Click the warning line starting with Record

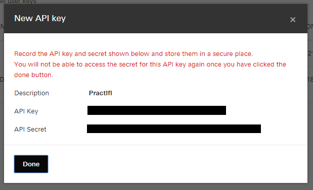click(x=133, y=54)
